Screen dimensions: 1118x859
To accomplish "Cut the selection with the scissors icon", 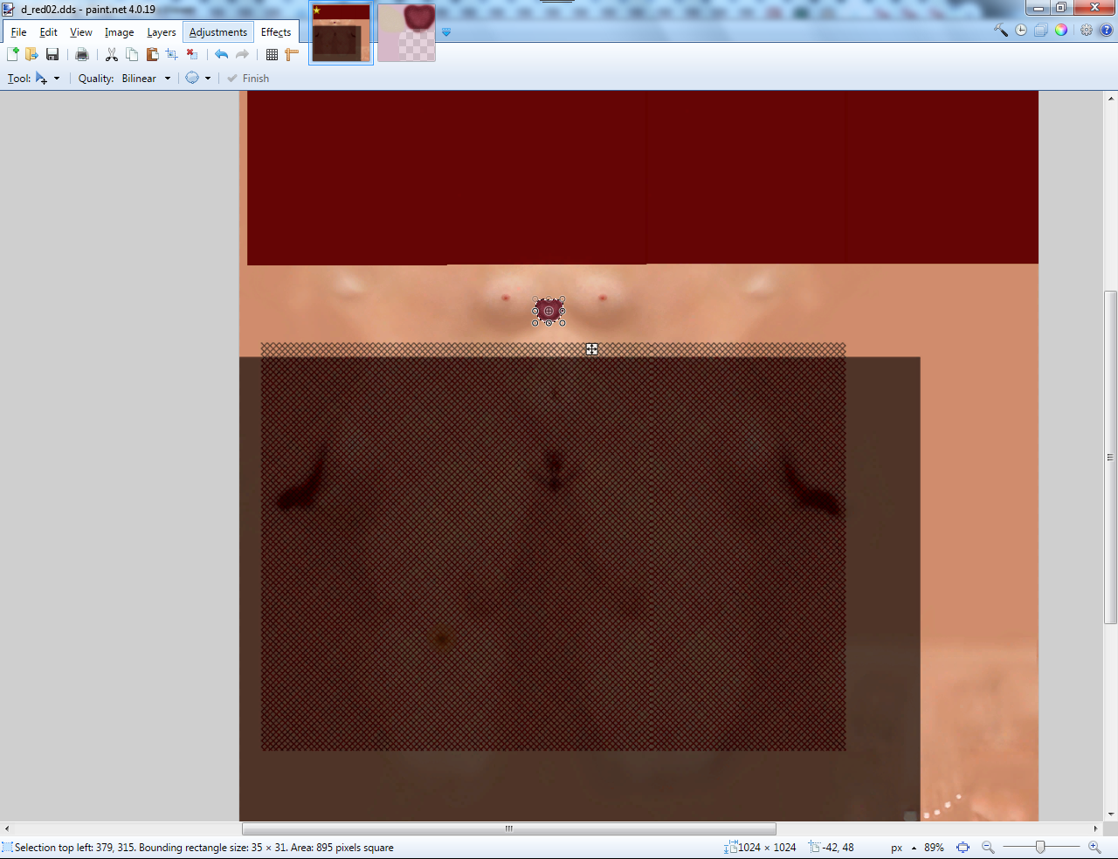I will 112,54.
